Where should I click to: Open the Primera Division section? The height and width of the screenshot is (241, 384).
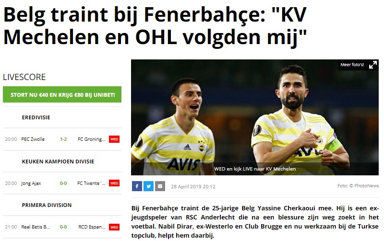pyautogui.click(x=47, y=206)
